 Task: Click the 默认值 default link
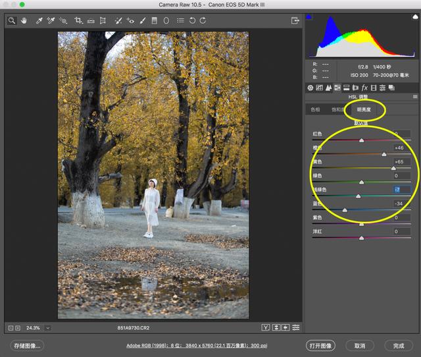point(361,123)
